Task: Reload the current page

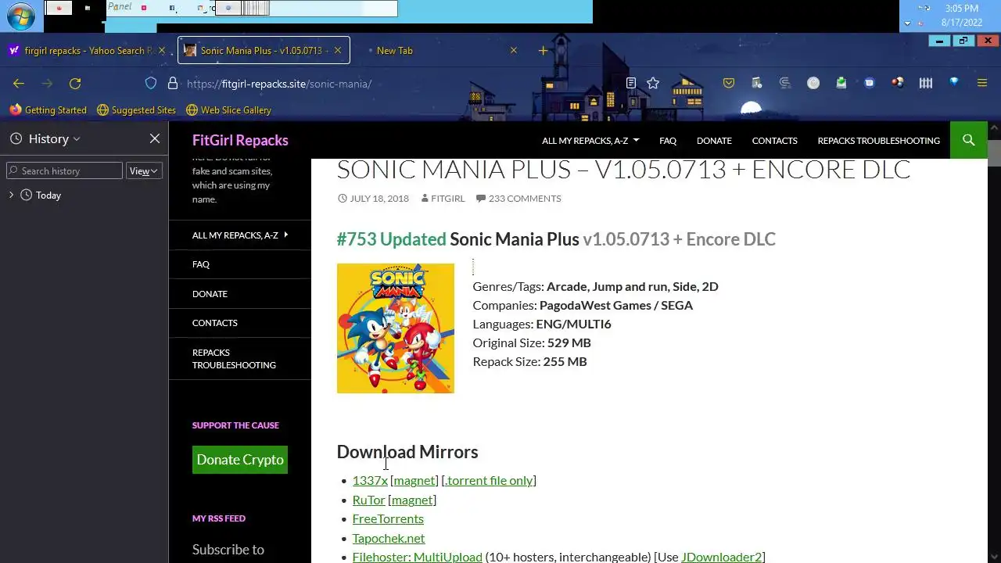Action: click(x=75, y=84)
